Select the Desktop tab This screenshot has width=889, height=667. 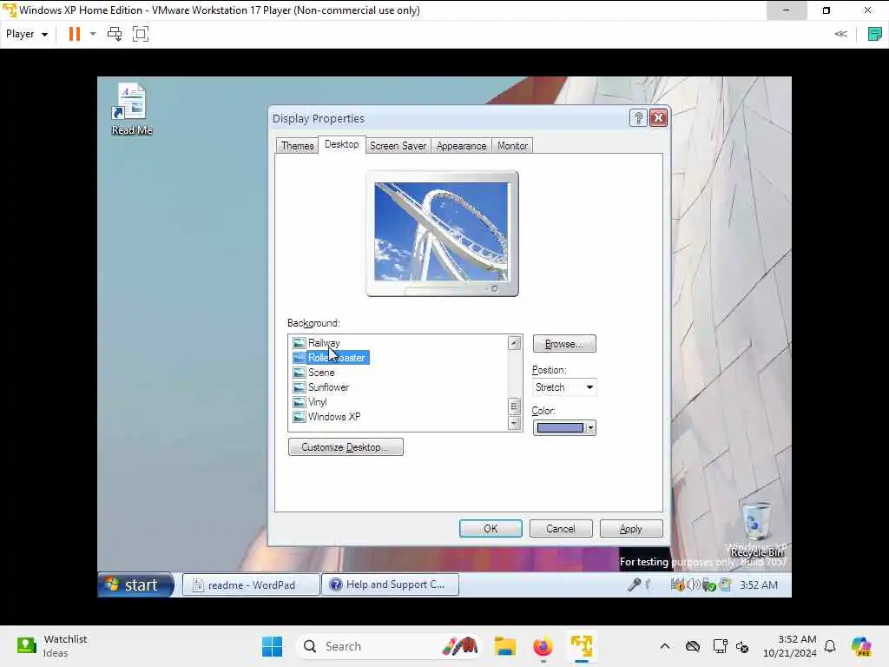pos(341,145)
